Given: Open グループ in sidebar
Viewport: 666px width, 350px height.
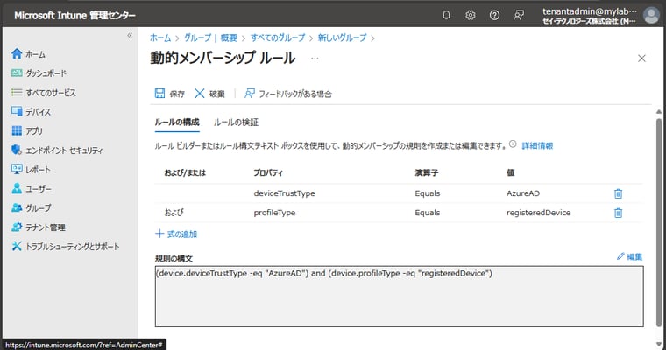Looking at the screenshot, I should 32,208.
